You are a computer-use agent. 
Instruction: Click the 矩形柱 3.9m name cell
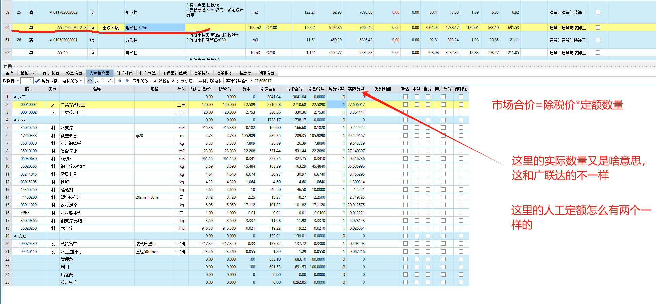point(155,28)
